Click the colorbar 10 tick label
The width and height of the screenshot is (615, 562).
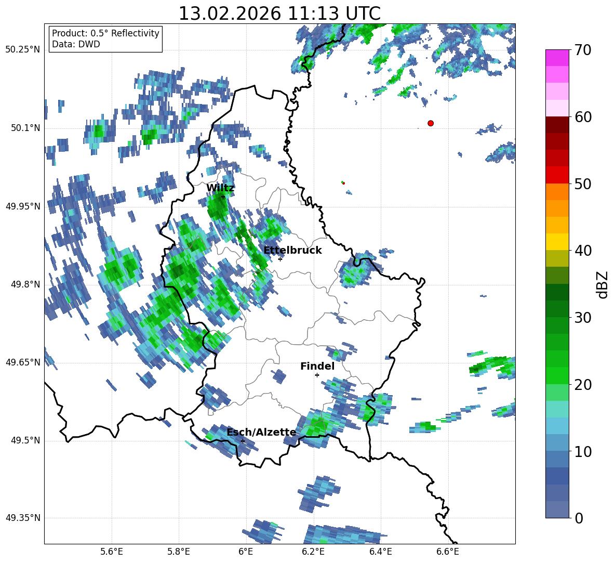point(583,451)
